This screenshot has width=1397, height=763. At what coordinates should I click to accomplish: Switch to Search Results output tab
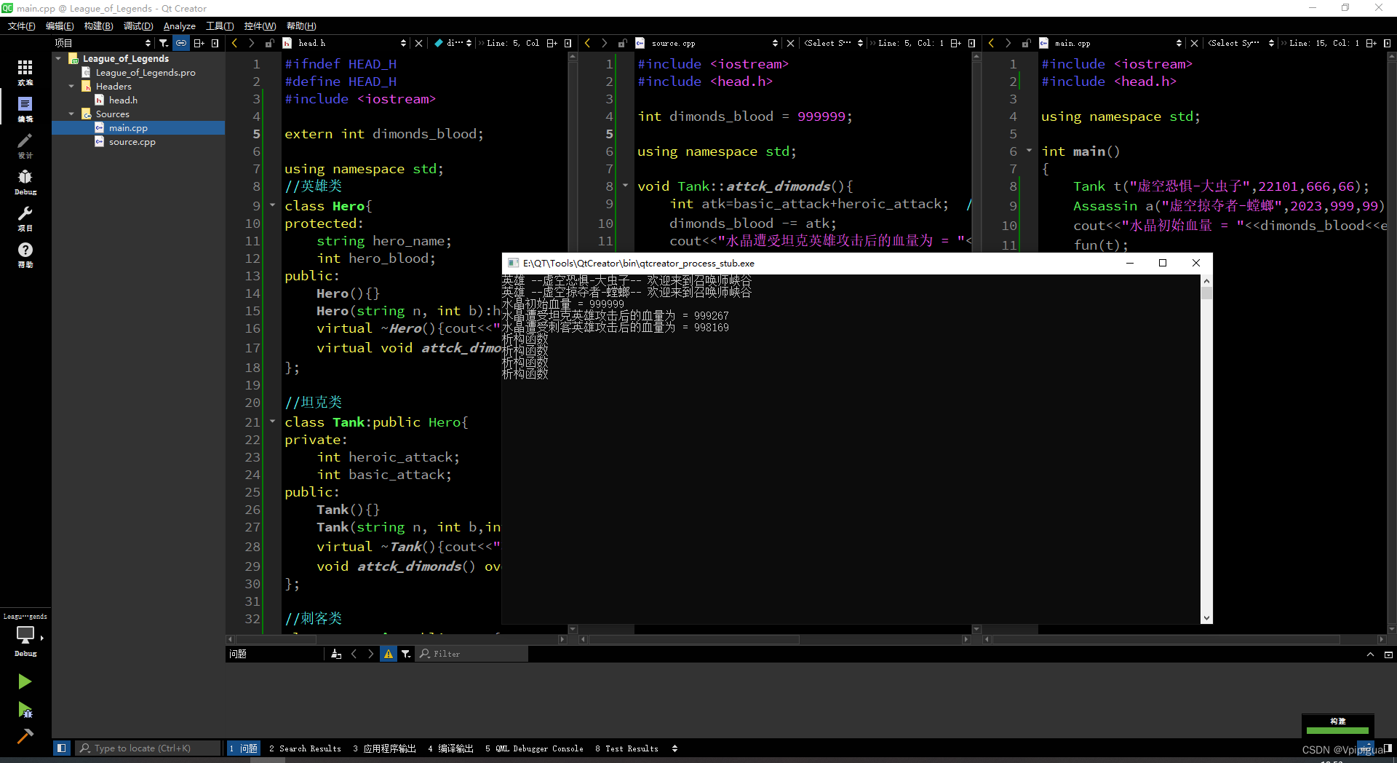point(305,748)
